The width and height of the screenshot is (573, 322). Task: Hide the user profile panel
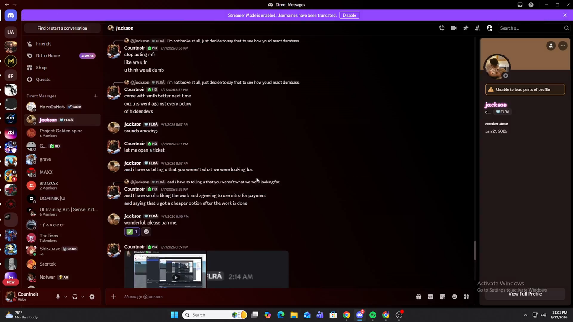490,28
